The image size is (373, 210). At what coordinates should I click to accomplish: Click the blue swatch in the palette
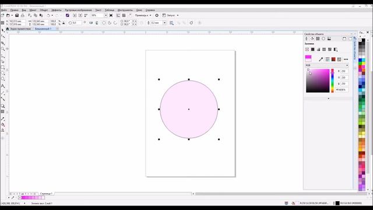tap(360, 61)
